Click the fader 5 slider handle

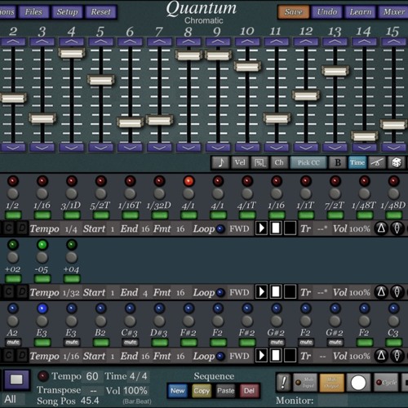(100, 80)
